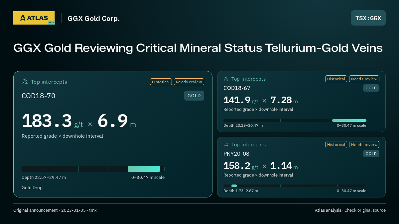Click the 1.14 m interval value
Screen dimensions: 399x224
point(284,166)
